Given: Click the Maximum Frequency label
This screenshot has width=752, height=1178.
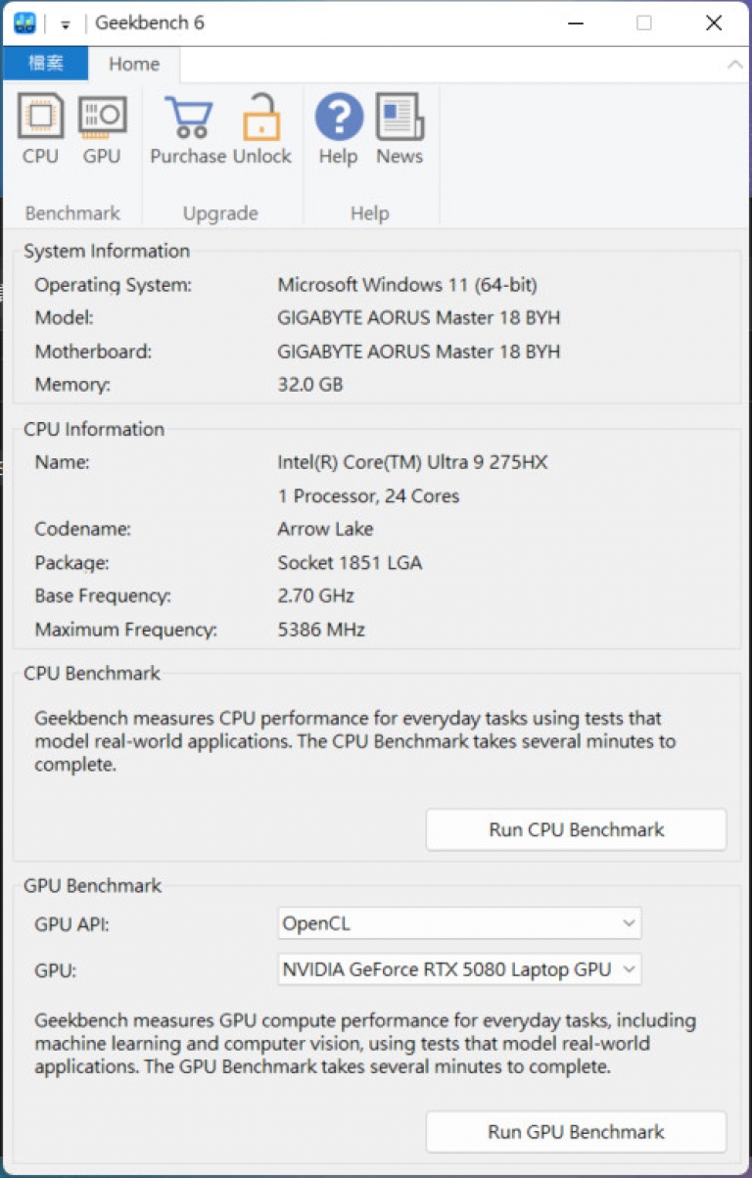Looking at the screenshot, I should point(126,630).
